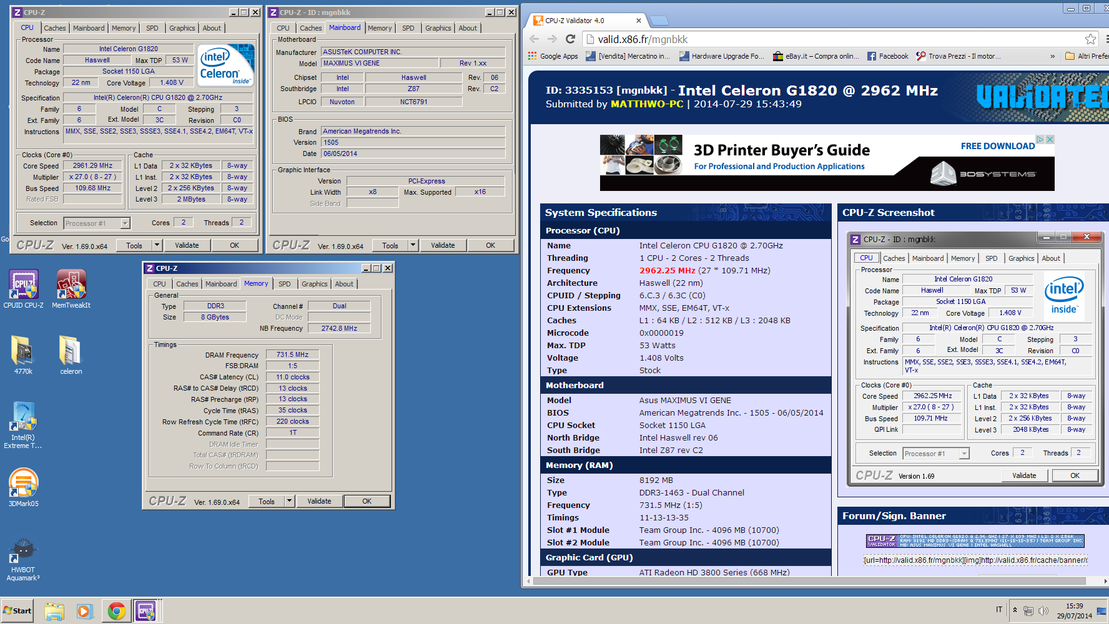The image size is (1109, 624).
Task: Switch to Caches tab in CPU window
Action: [x=54, y=28]
